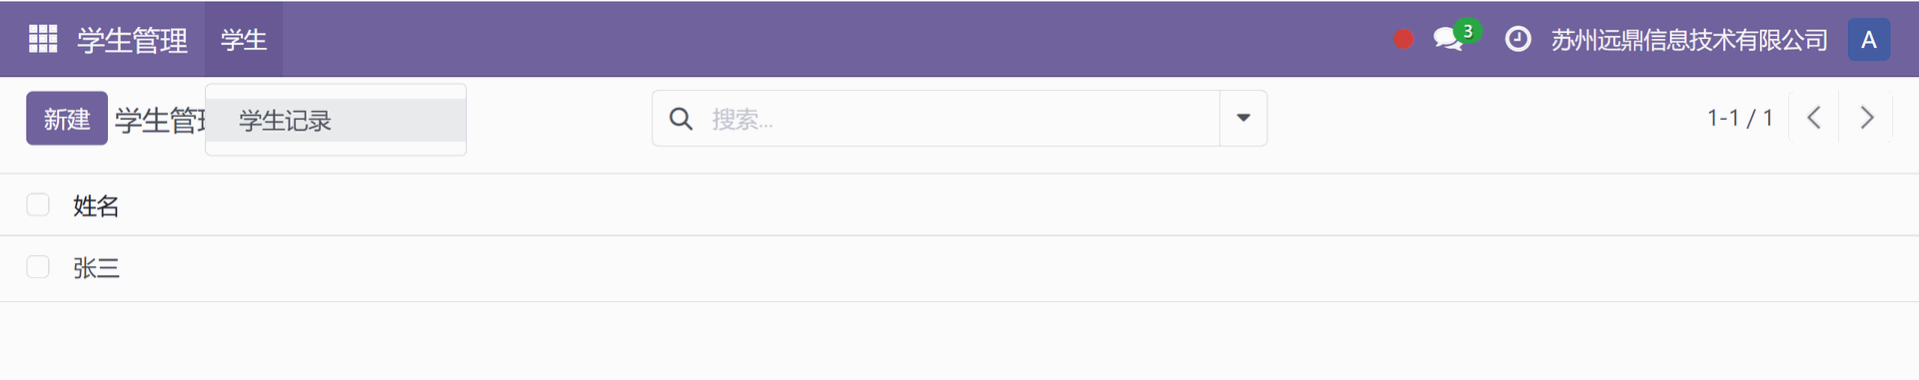Click the user avatar A
The image size is (1919, 380).
click(x=1868, y=40)
